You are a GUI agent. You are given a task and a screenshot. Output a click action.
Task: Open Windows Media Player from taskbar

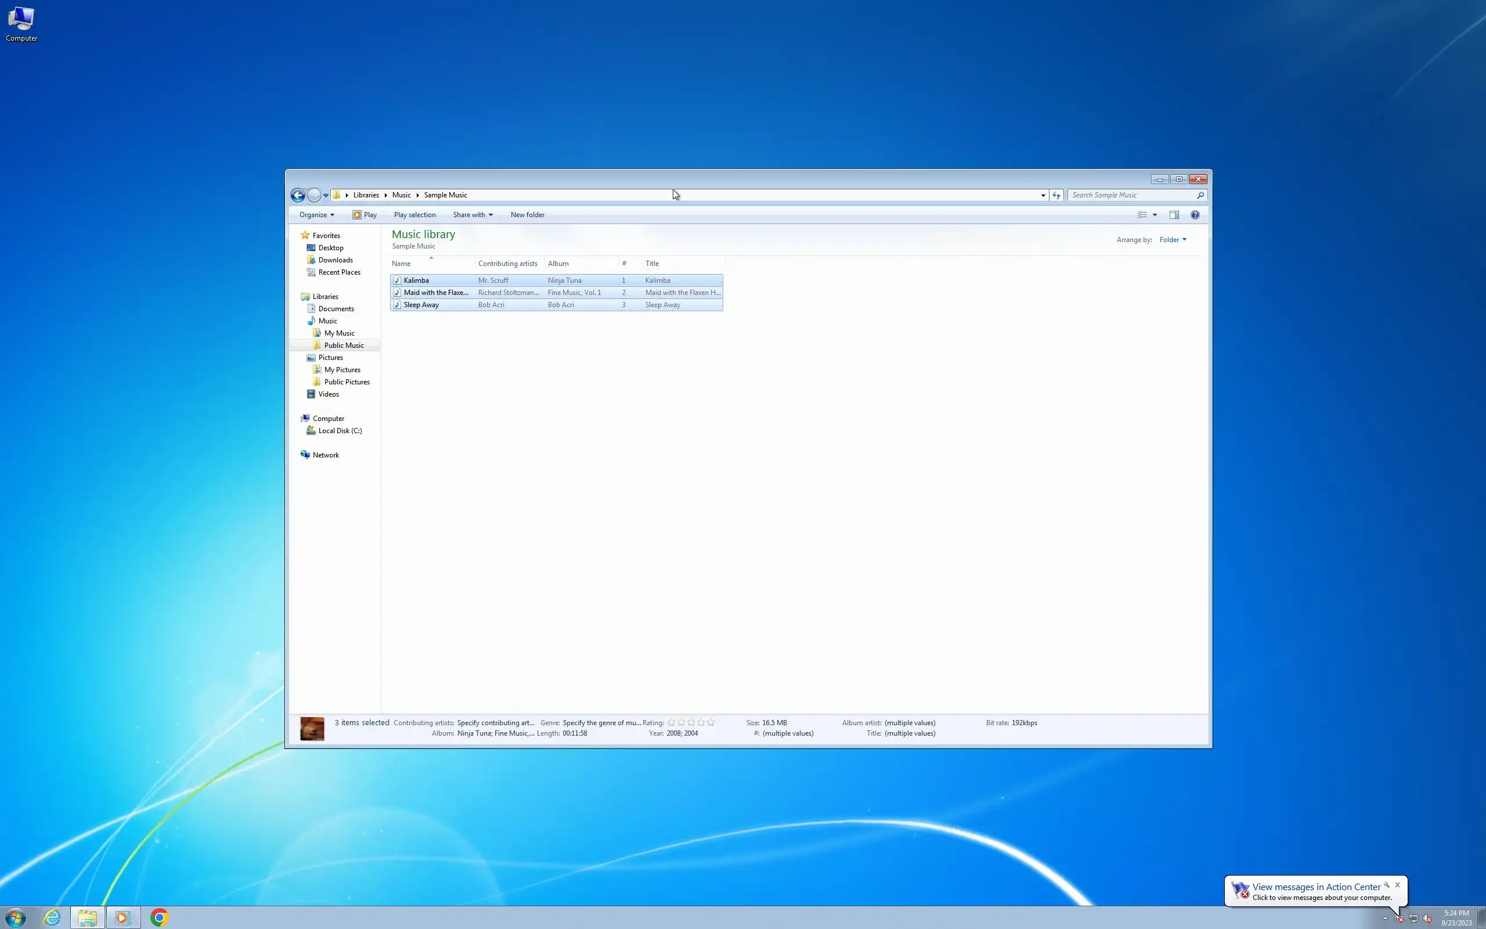pos(123,917)
